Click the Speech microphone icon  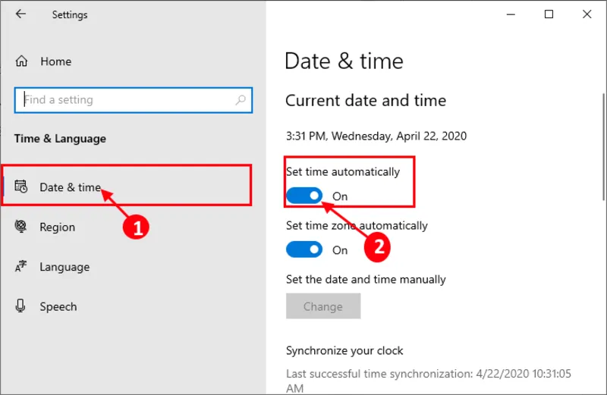click(20, 306)
